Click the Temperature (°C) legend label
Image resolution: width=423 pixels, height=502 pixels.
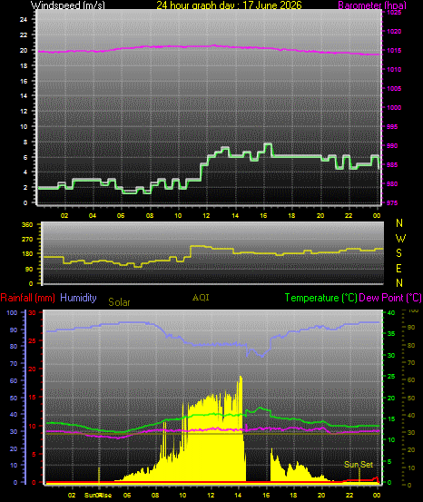(320, 298)
